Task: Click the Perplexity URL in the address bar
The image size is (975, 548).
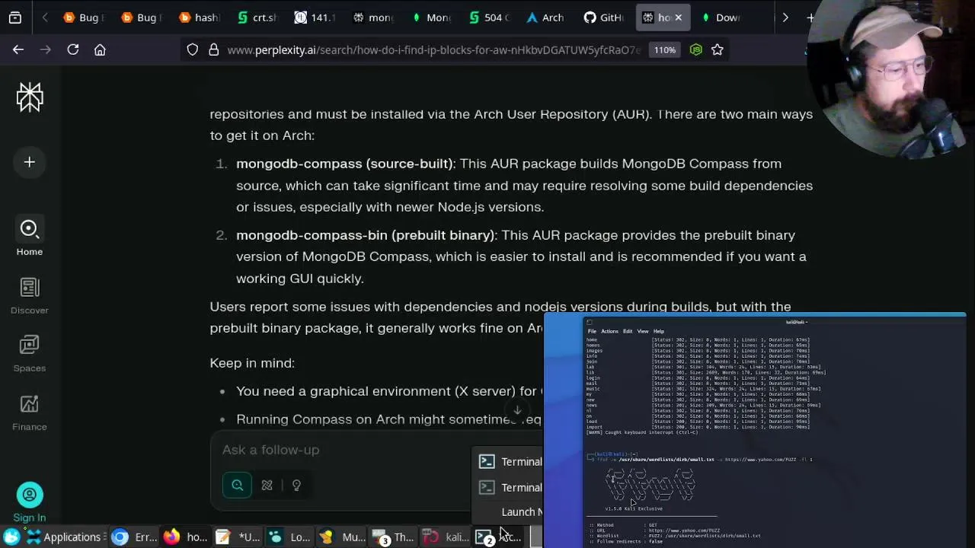Action: pos(434,49)
